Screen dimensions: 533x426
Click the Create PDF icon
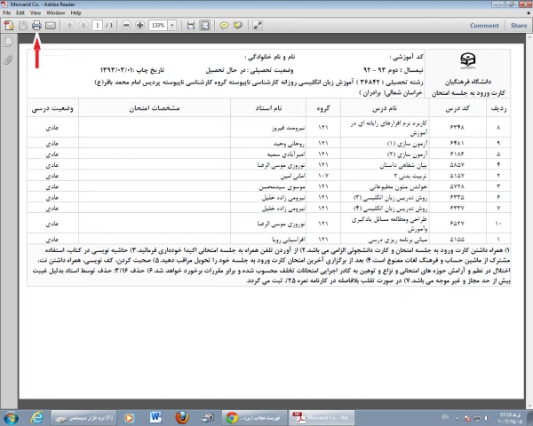pos(9,26)
